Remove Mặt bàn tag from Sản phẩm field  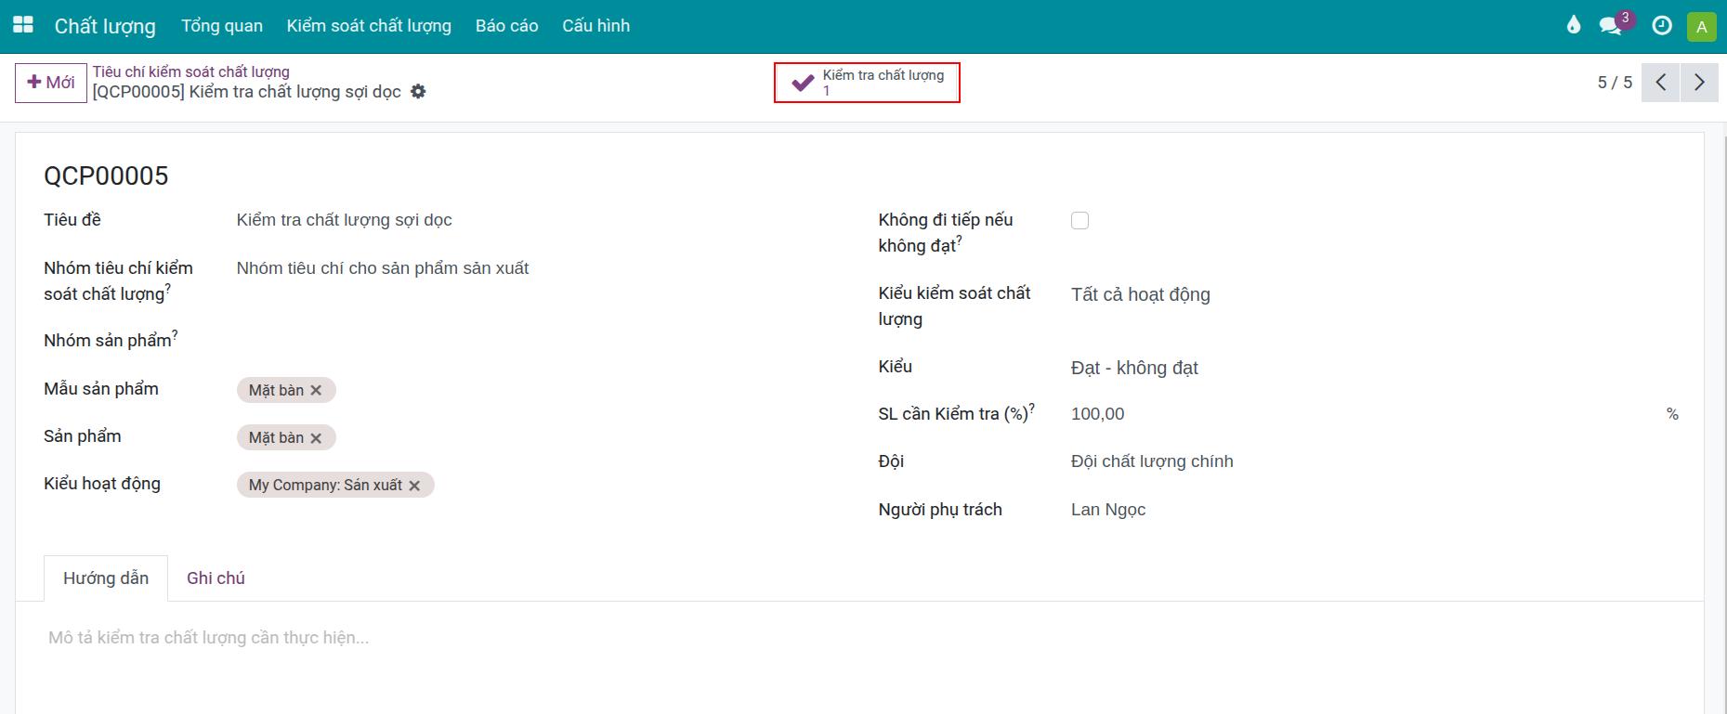[x=316, y=437]
